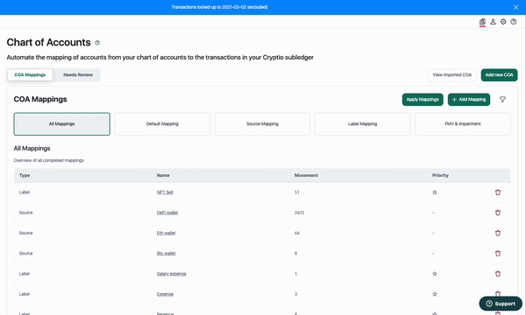The width and height of the screenshot is (526, 315).
Task: Select Default Mapping category
Action: pos(162,124)
